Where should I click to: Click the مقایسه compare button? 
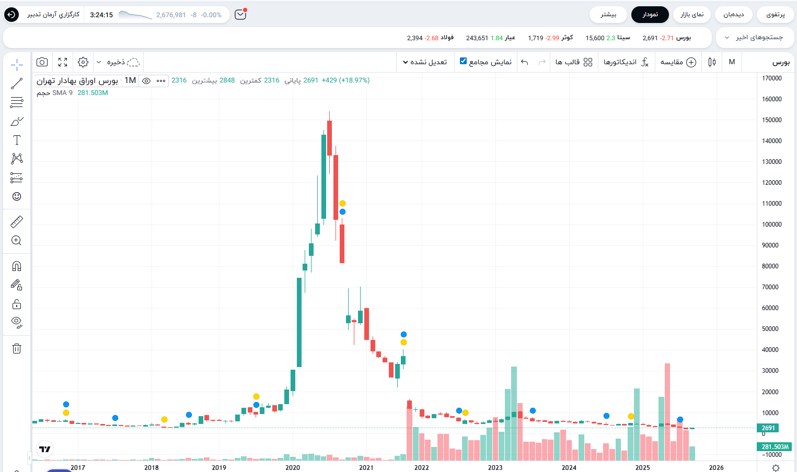click(x=678, y=62)
